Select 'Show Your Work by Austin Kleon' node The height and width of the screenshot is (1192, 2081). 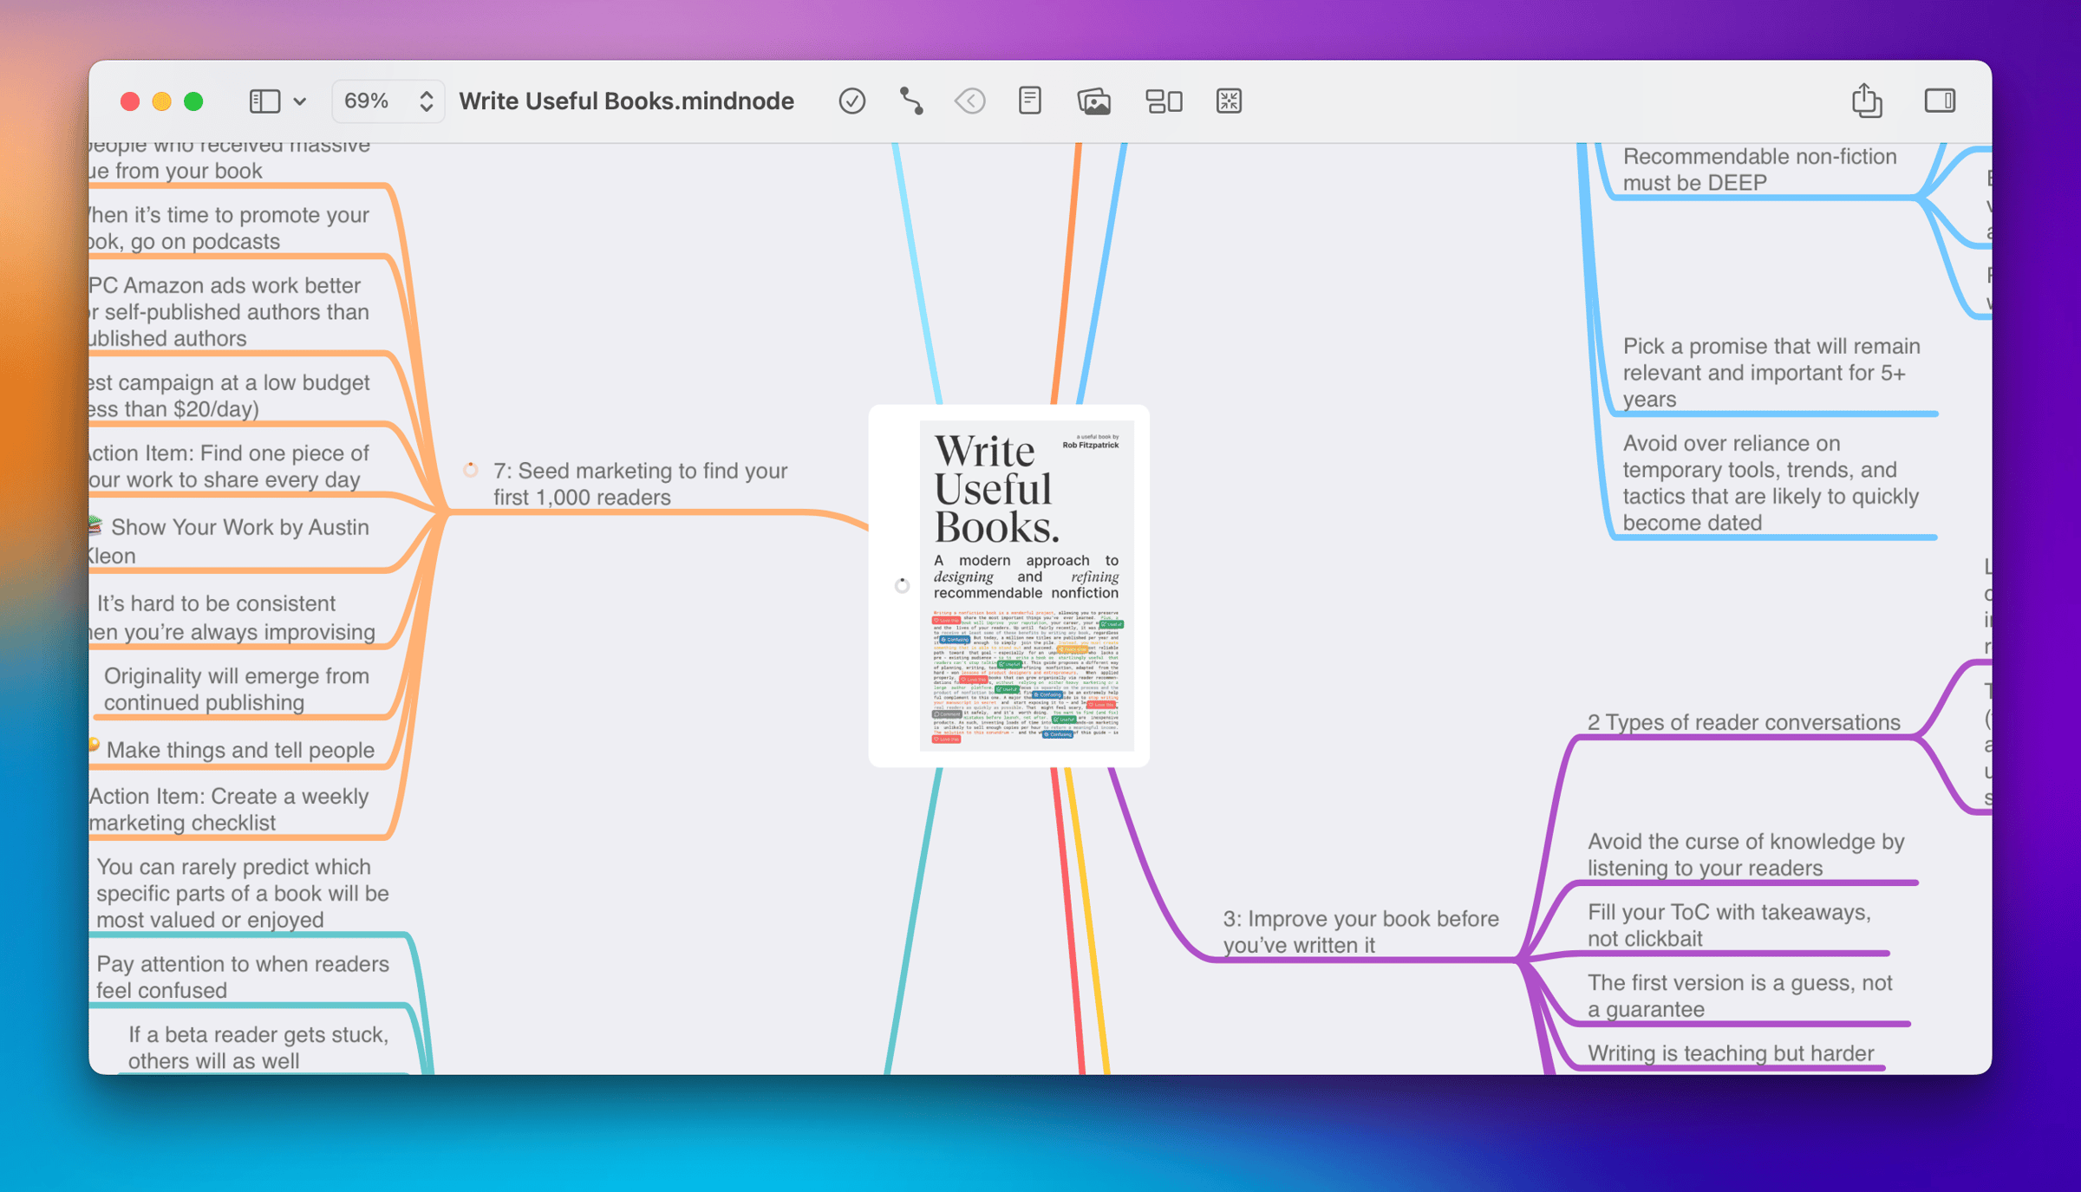coord(230,541)
